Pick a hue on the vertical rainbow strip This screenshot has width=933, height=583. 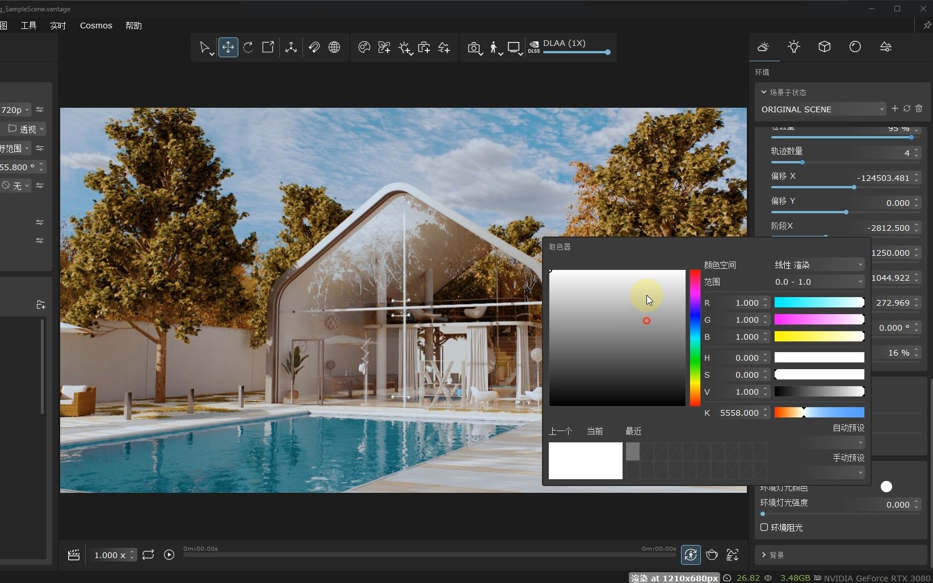(695, 338)
